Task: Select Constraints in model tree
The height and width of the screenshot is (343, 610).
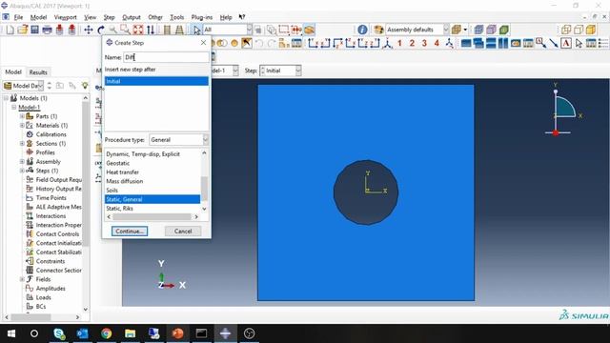Action: (x=51, y=261)
